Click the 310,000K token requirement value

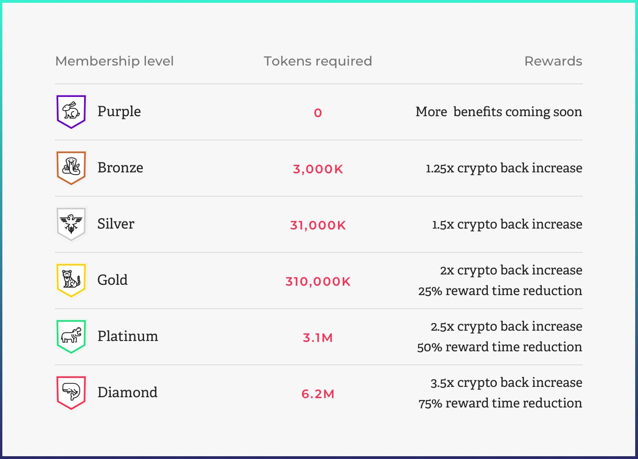318,282
